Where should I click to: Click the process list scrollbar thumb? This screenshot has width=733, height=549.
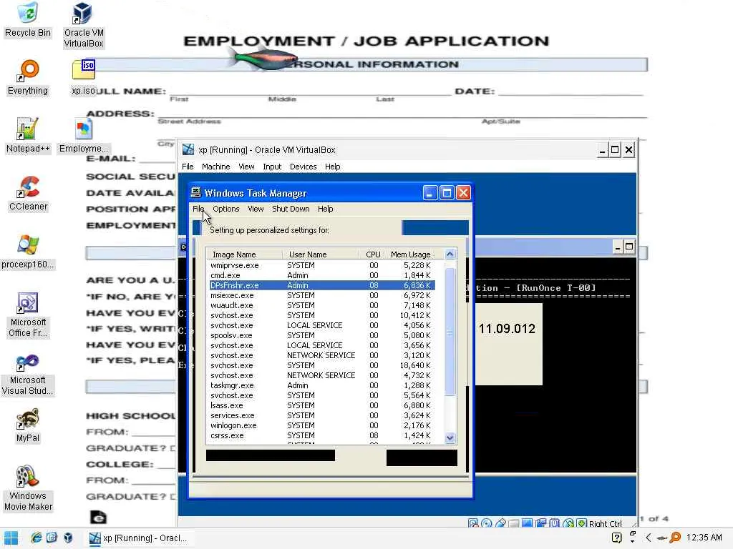(x=450, y=332)
